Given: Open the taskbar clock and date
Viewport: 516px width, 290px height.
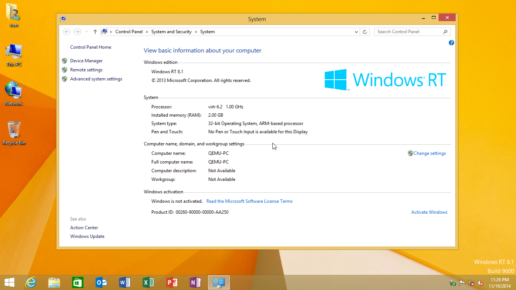Looking at the screenshot, I should click(499, 282).
